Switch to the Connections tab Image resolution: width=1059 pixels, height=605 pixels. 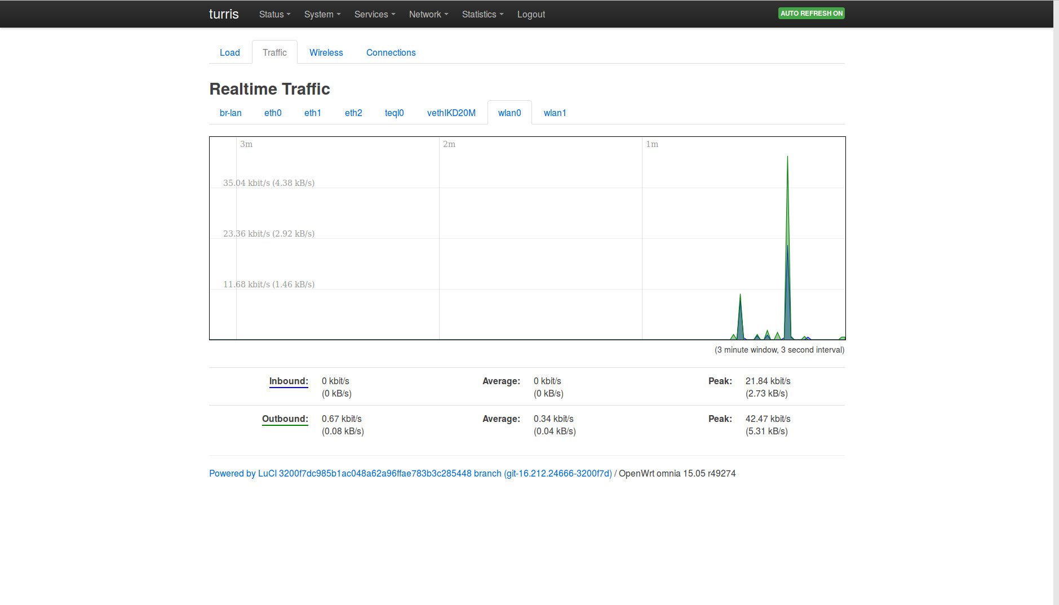point(391,52)
